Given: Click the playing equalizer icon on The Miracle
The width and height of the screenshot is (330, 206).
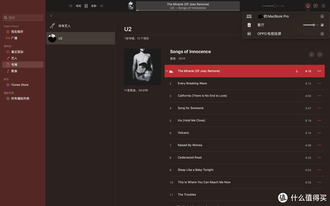Looking at the screenshot, I should coord(171,72).
